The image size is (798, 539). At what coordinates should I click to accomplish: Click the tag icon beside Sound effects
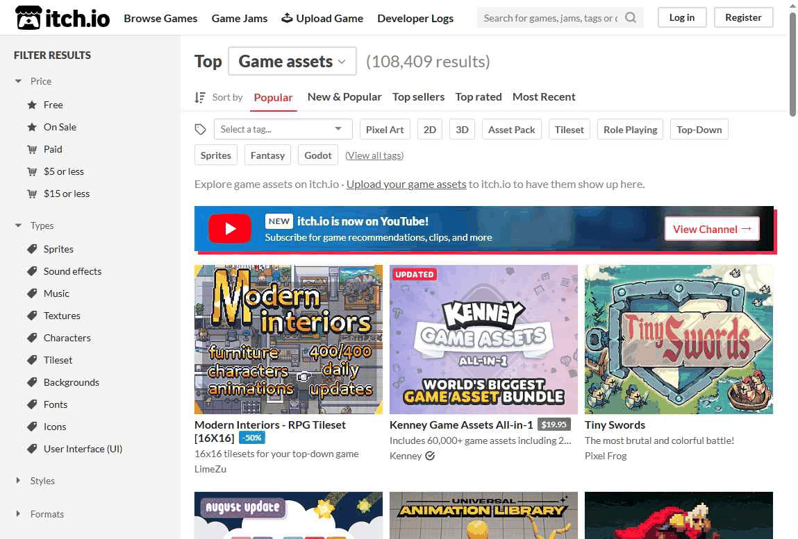point(32,271)
